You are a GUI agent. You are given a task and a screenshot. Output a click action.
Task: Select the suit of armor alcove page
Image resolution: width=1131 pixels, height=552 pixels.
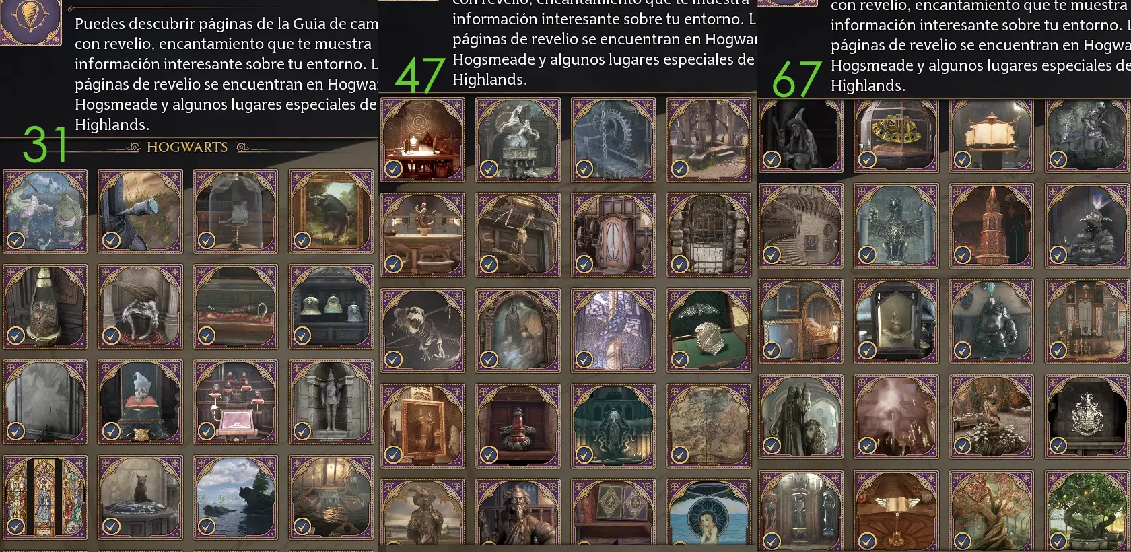pos(331,402)
